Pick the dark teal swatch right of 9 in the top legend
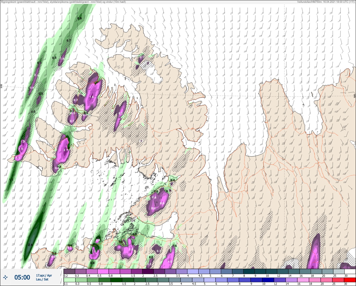Viewport: 356px width, 286px height. click(260, 271)
